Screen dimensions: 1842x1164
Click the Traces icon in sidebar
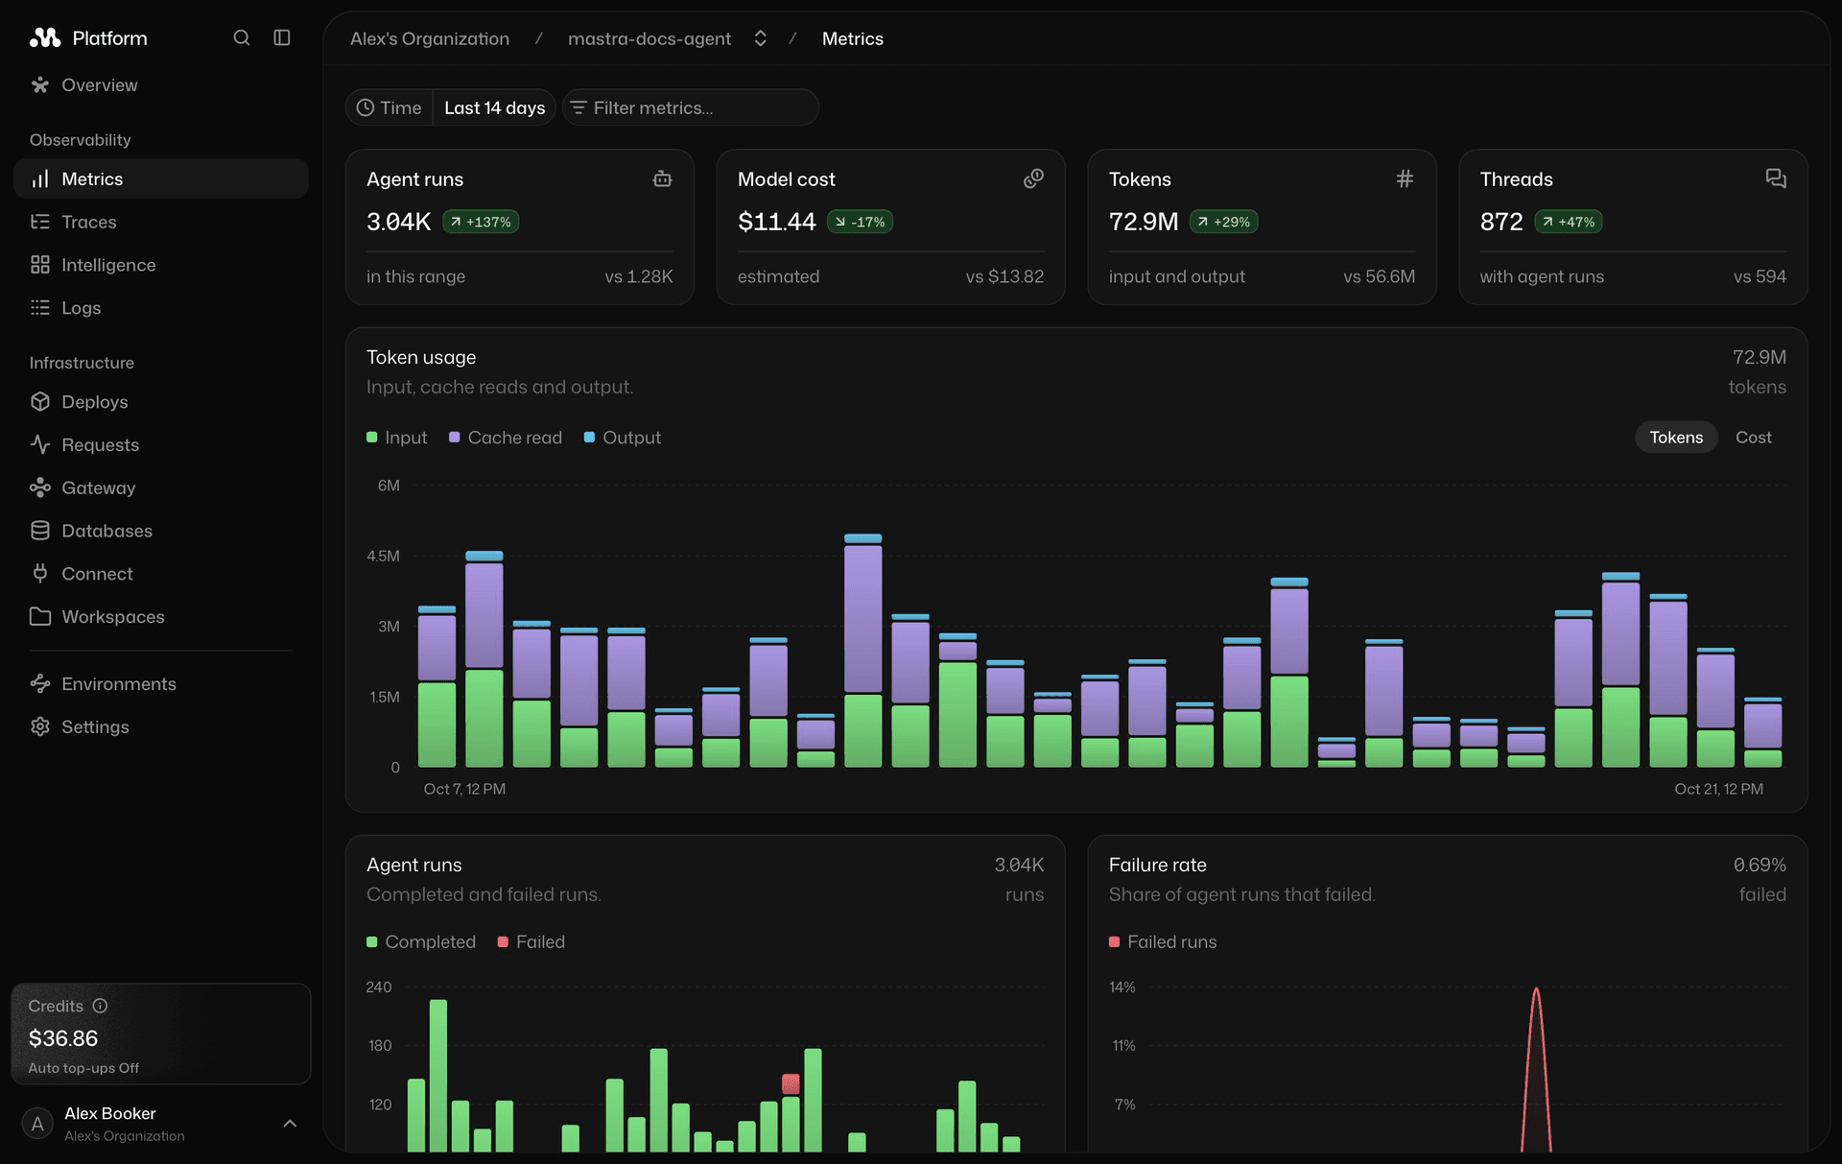click(39, 222)
